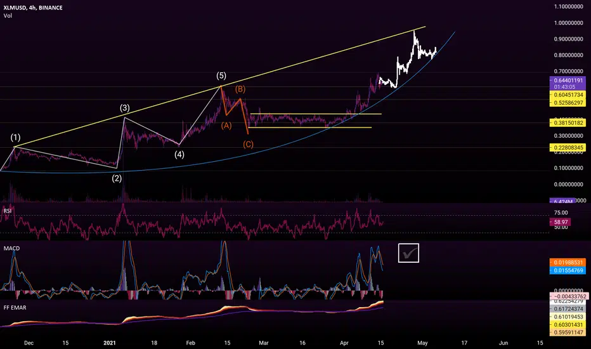Viewport: 591px width, 349px height.
Task: Click the 1.00000000 price scale value
Action: coord(568,23)
